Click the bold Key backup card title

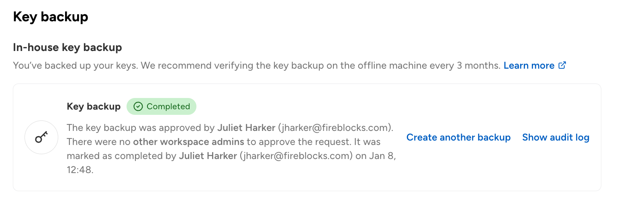[x=94, y=106]
